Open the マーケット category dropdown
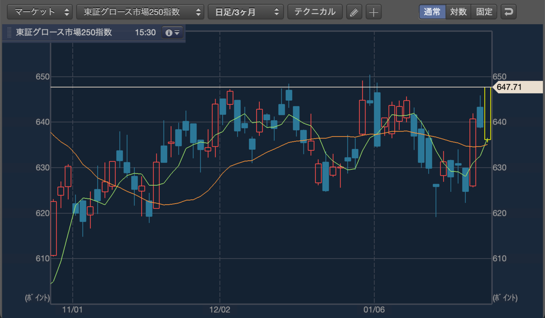The image size is (545, 318). [x=41, y=12]
